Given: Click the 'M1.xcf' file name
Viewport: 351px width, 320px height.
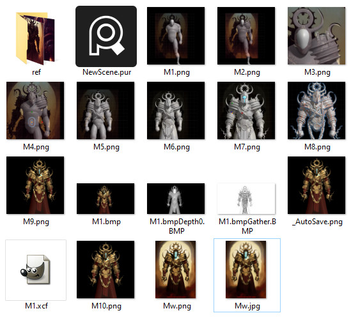Looking at the screenshot, I should tap(36, 306).
